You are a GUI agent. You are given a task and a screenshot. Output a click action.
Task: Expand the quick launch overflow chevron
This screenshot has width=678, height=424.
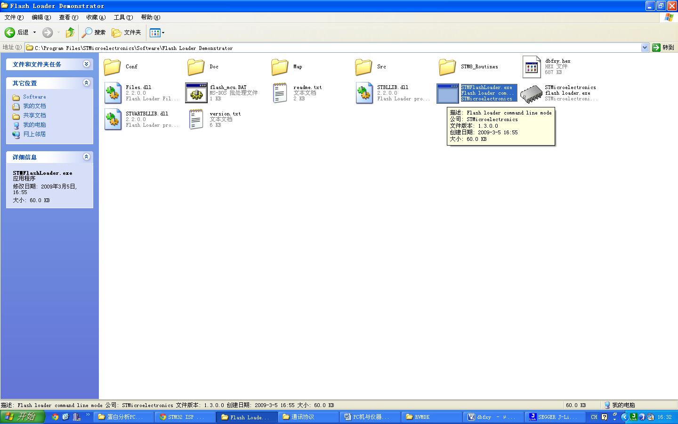pos(88,415)
